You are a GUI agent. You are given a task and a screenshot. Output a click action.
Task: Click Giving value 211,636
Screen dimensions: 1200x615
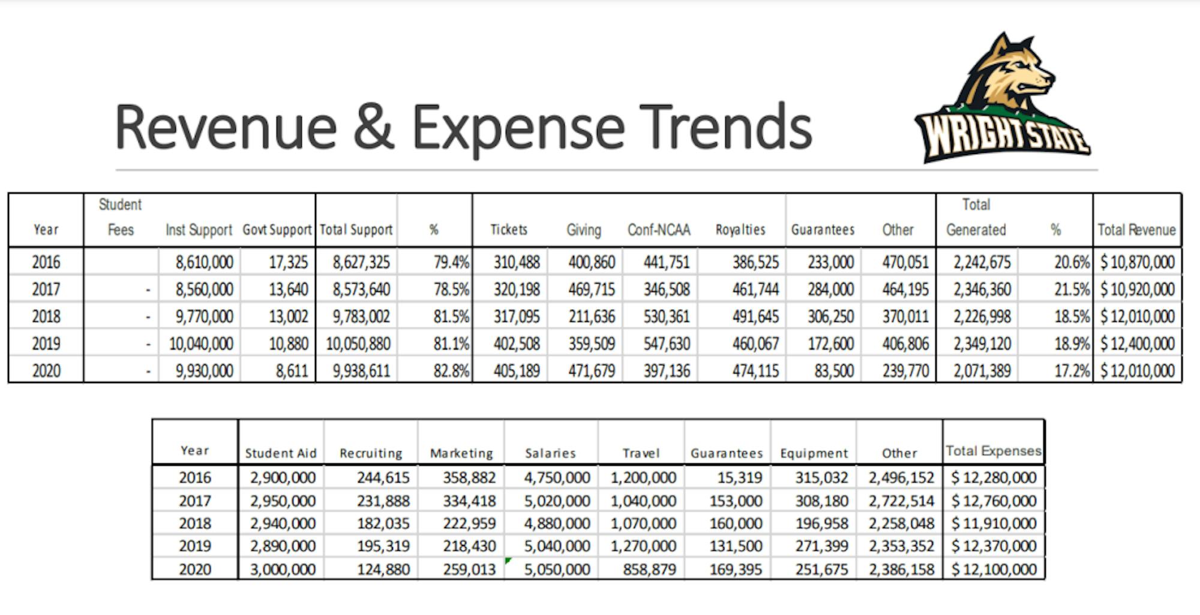click(x=592, y=317)
